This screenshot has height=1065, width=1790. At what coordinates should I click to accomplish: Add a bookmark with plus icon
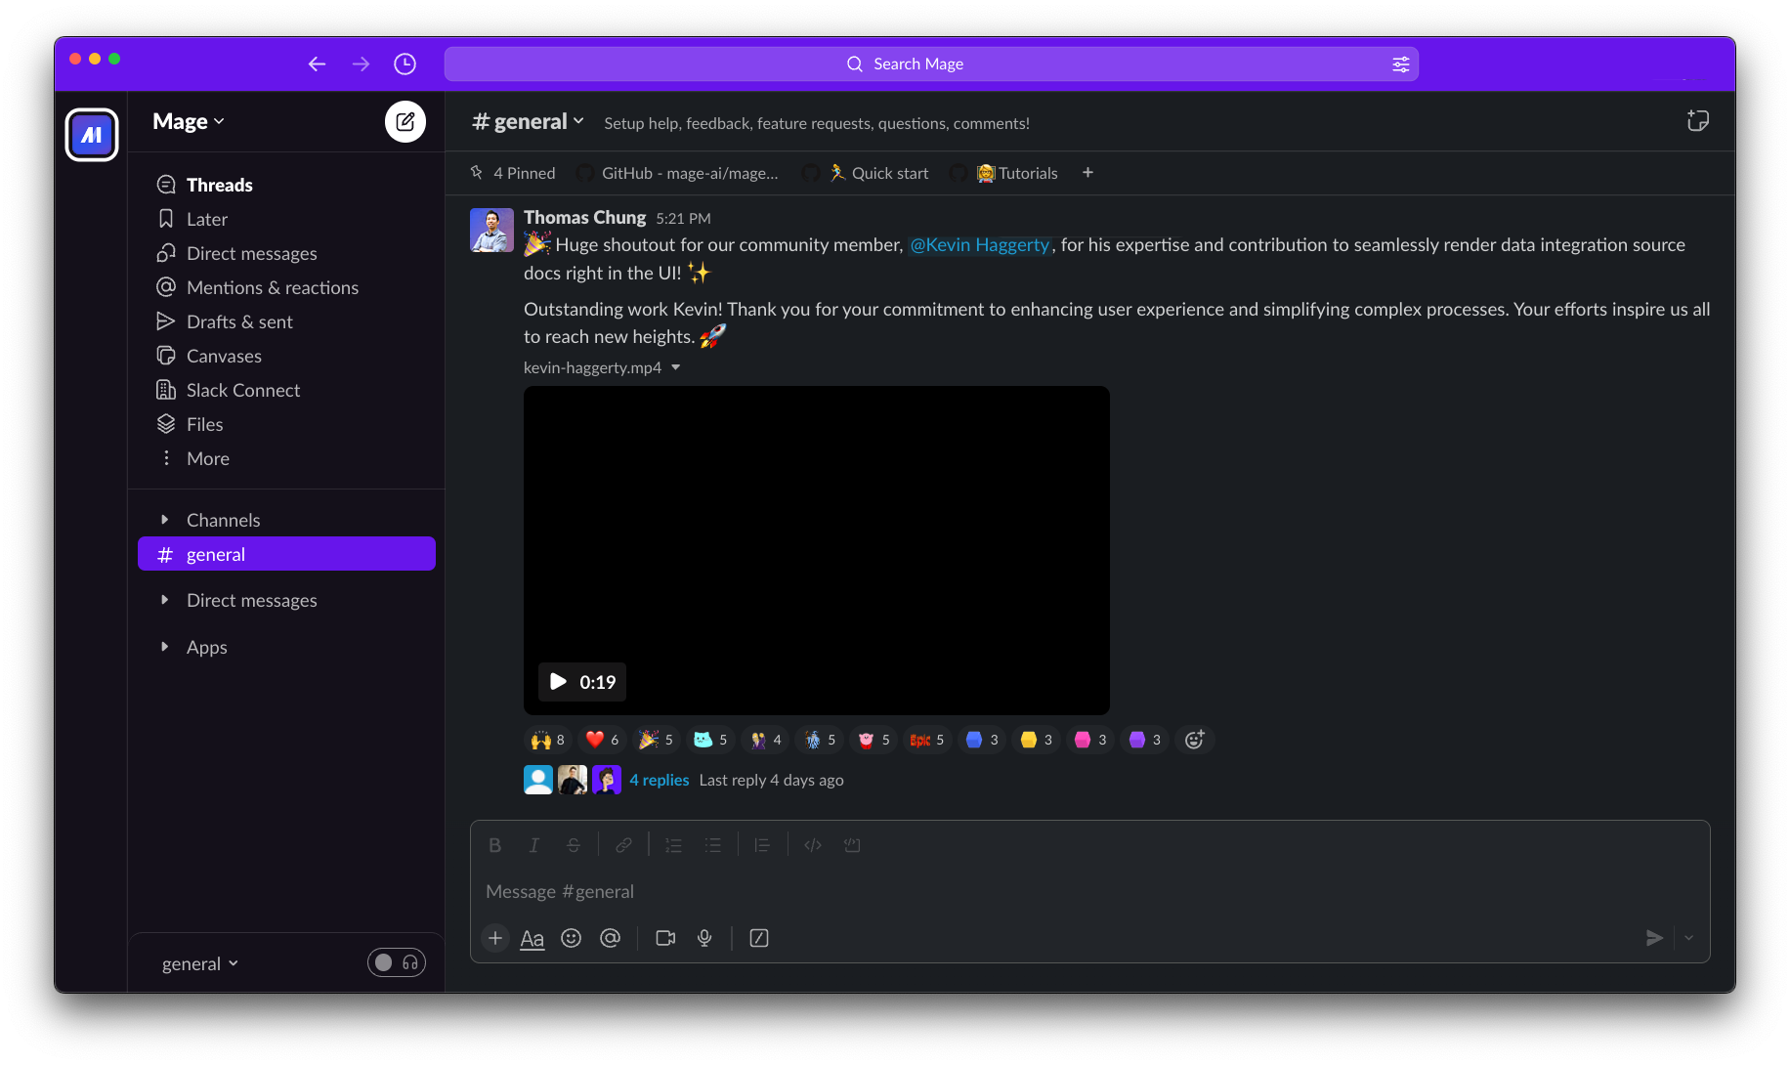coord(1087,173)
